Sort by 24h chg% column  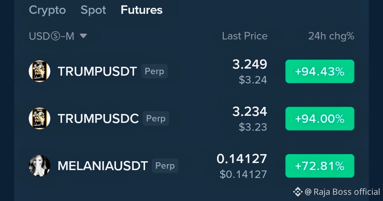click(x=331, y=36)
